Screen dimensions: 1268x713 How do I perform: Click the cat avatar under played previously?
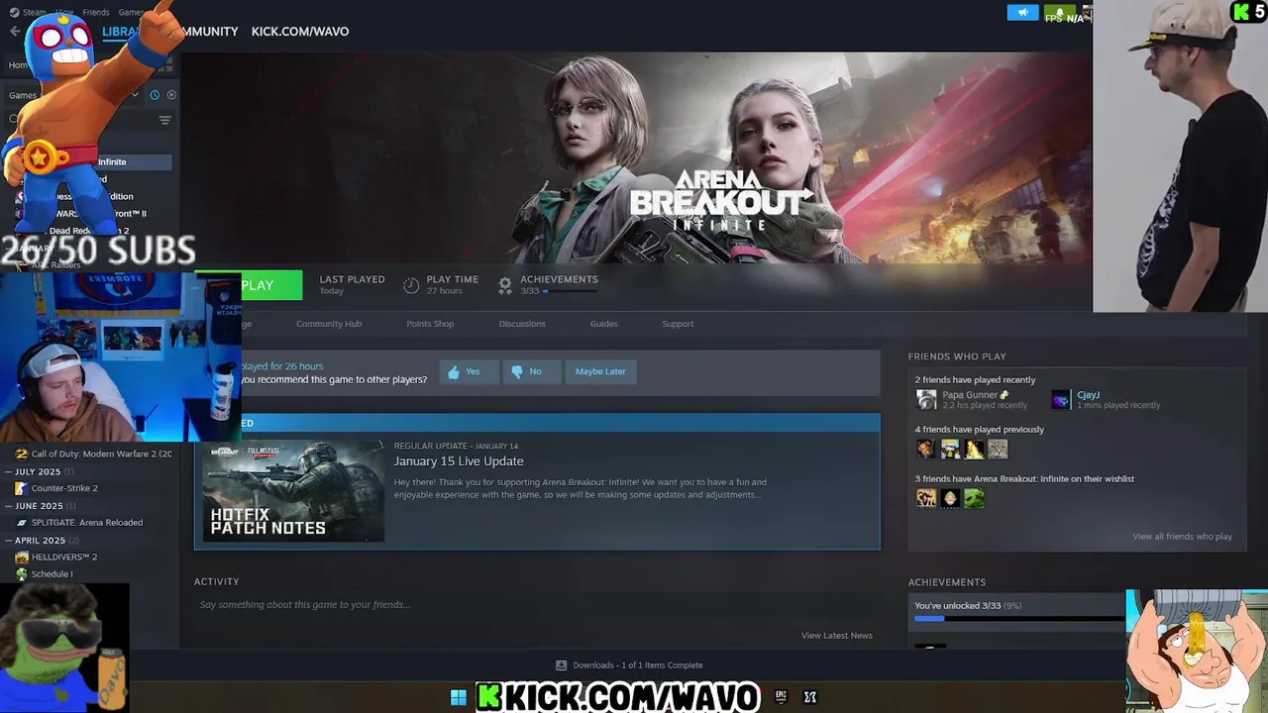(x=998, y=449)
